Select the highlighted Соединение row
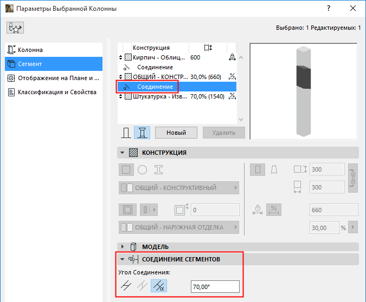The image size is (366, 302). coord(177,87)
